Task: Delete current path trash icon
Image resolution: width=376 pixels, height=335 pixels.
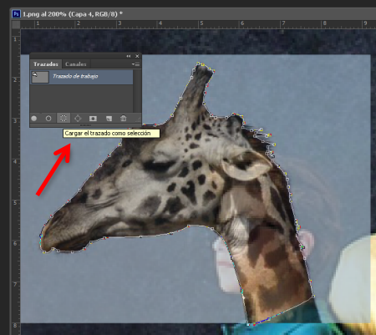Action: click(x=123, y=119)
